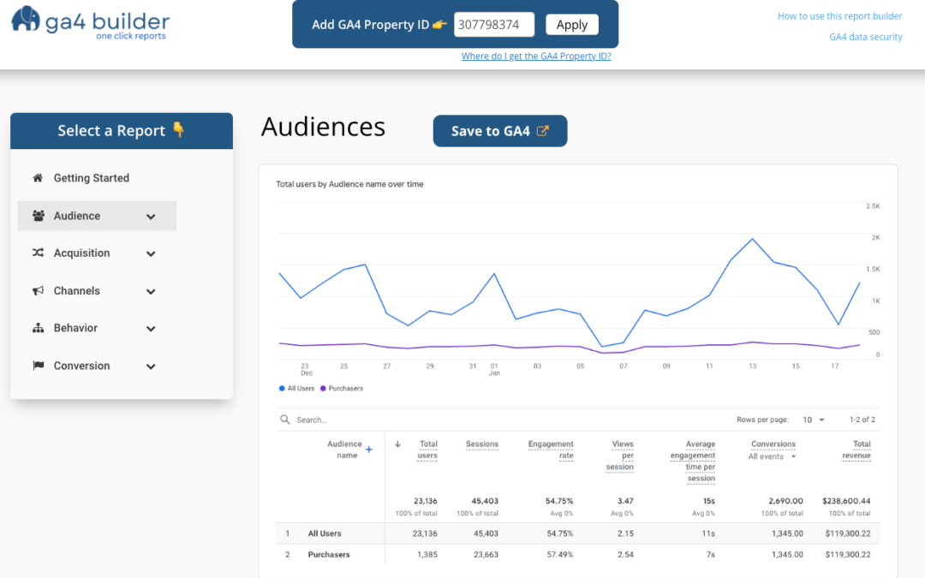Open the GA4 data security link
The width and height of the screenshot is (925, 578).
tap(865, 37)
